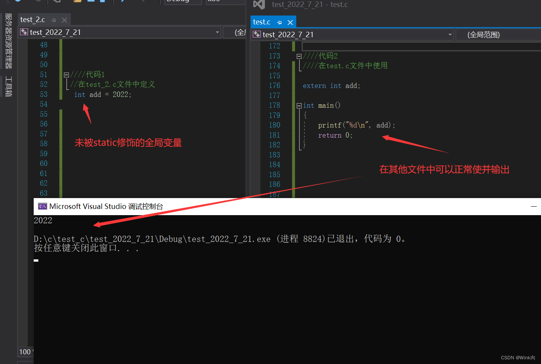
Task: Click the comment '//在test_2.c文件中定义'
Action: point(112,85)
